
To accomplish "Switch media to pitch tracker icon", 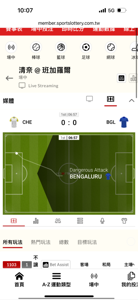I will click(x=110, y=99).
